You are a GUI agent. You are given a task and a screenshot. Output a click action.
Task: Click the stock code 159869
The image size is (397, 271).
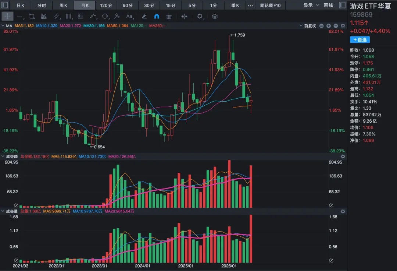(x=361, y=15)
